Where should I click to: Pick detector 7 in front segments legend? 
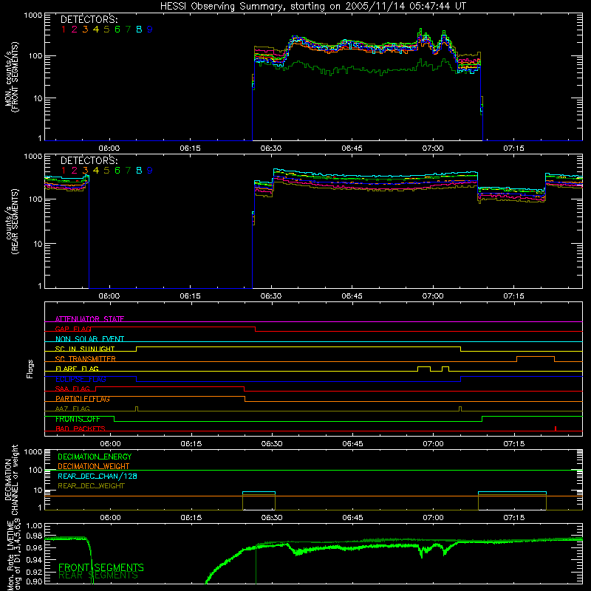[x=128, y=30]
